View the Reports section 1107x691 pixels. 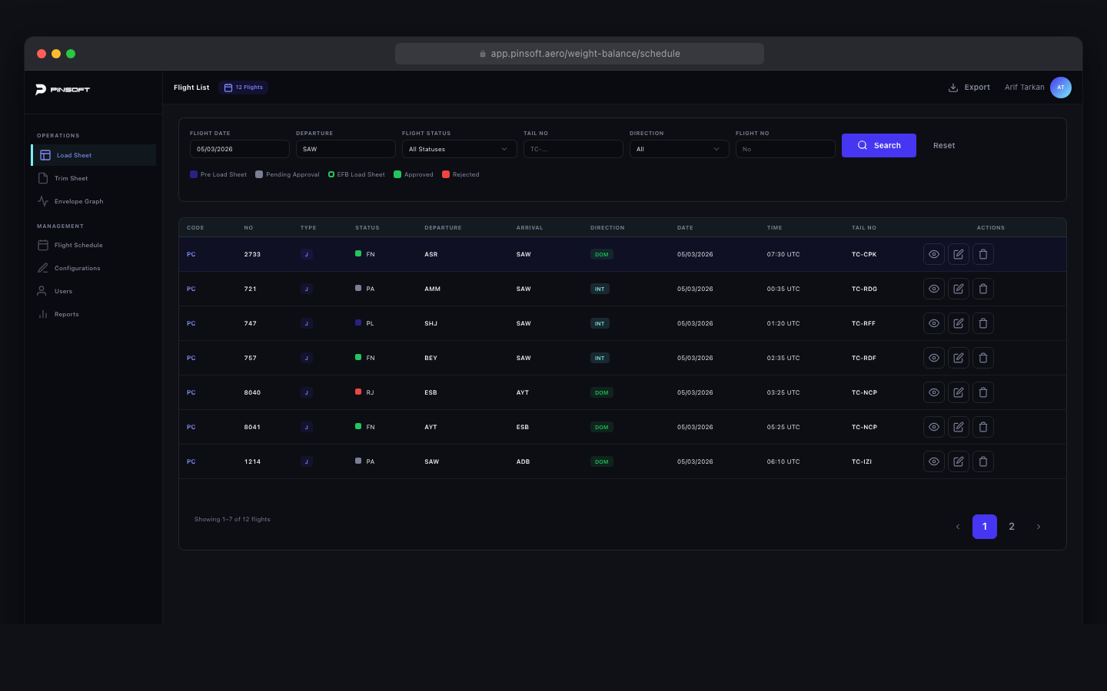pyautogui.click(x=66, y=313)
